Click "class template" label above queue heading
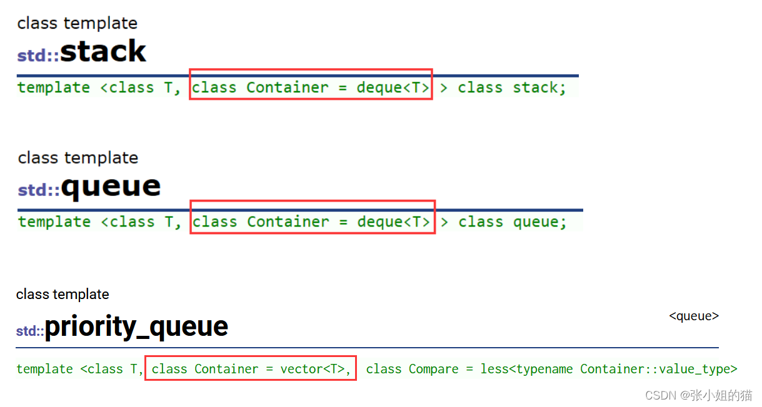This screenshot has height=407, width=762. point(78,157)
